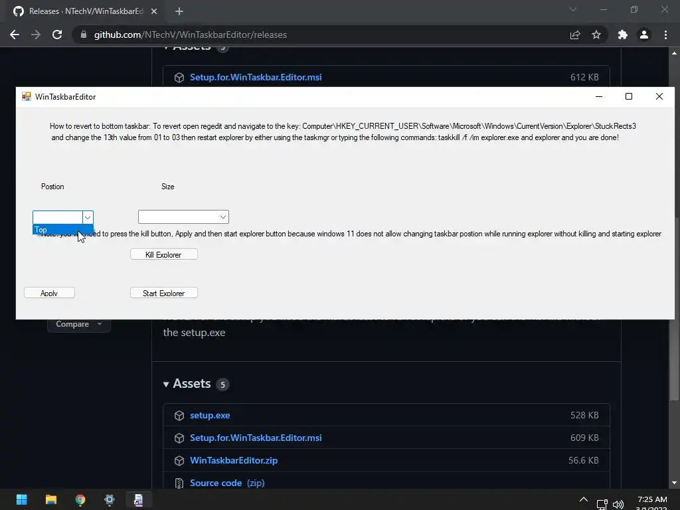Click package icon next to WinTaskbarEditor.zip
The width and height of the screenshot is (680, 510).
pos(179,461)
